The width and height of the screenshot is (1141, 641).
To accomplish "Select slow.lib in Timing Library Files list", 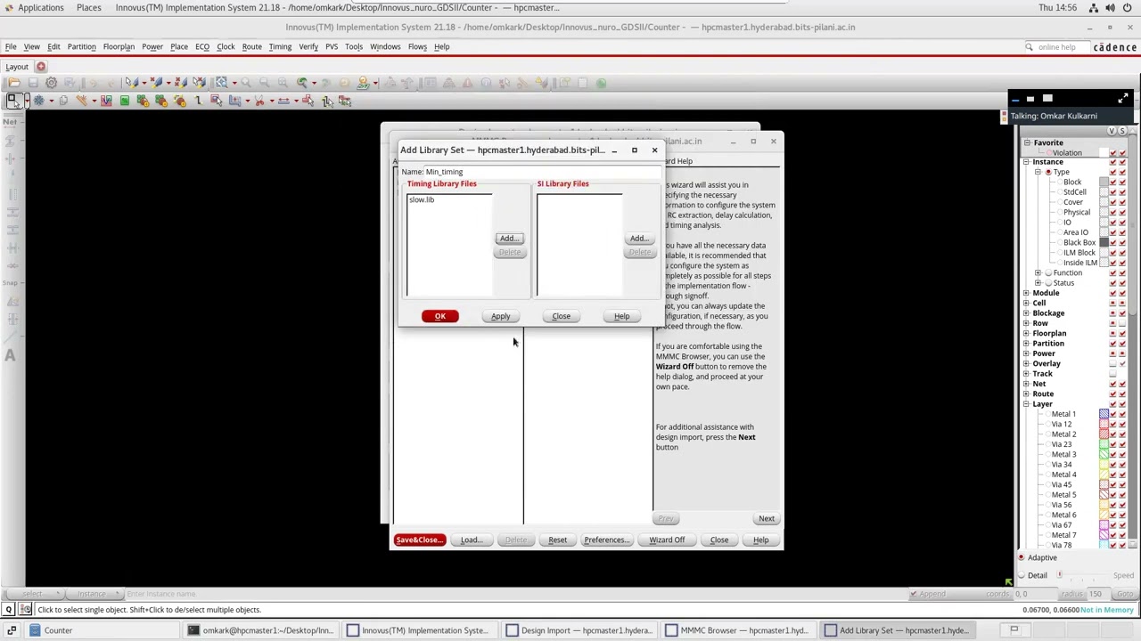I will click(x=422, y=199).
